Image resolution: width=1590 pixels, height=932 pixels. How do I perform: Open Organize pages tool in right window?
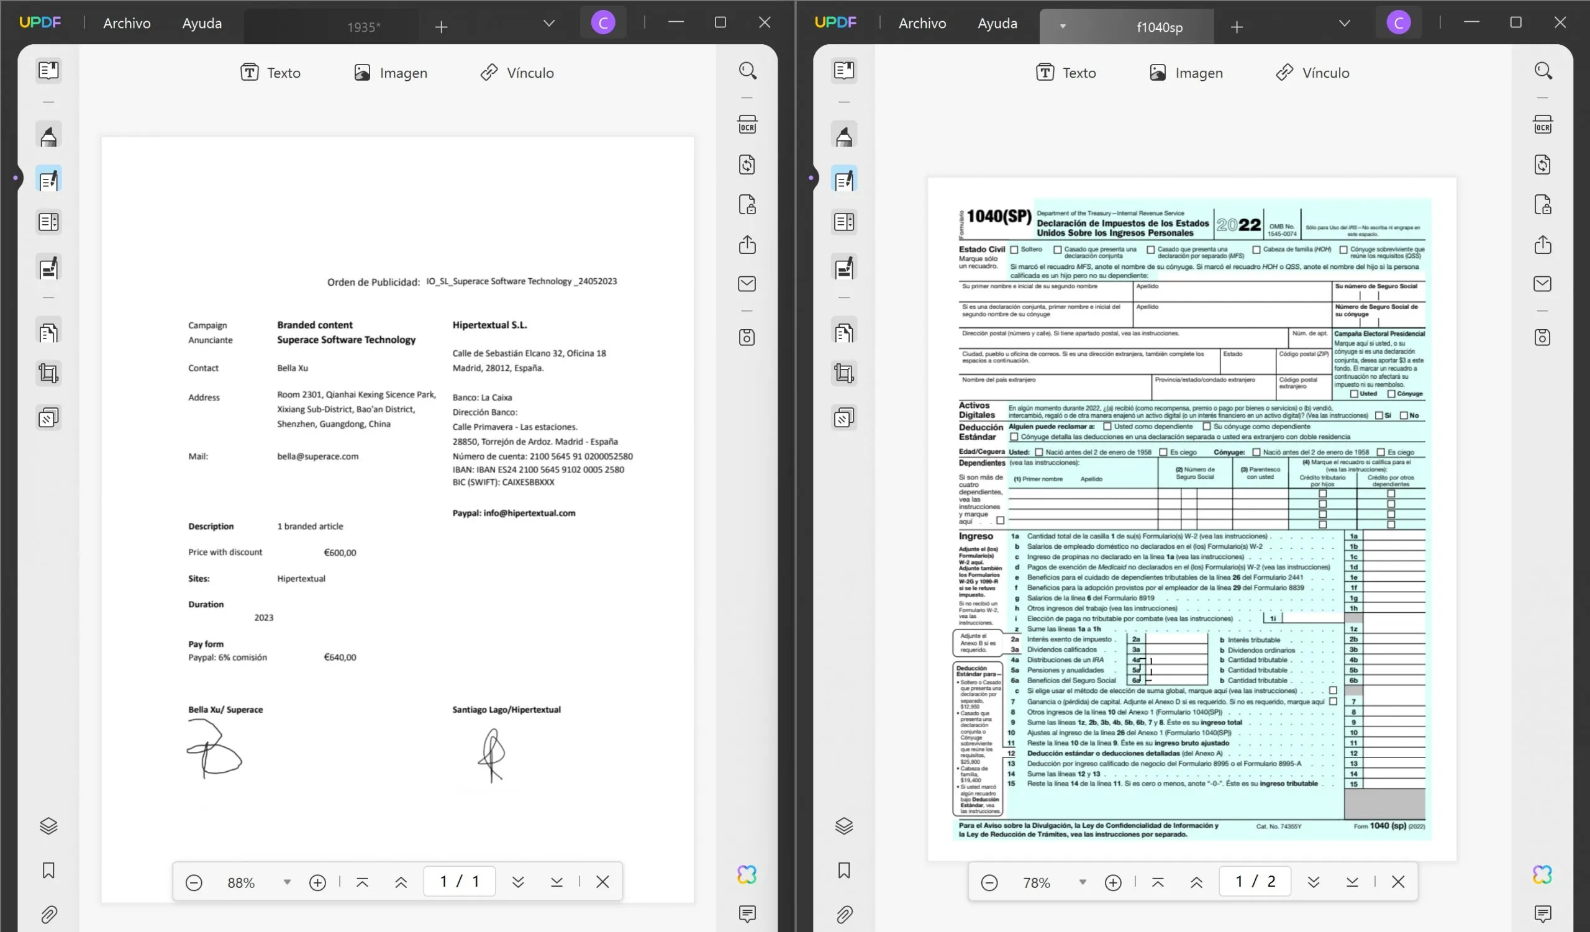click(844, 332)
